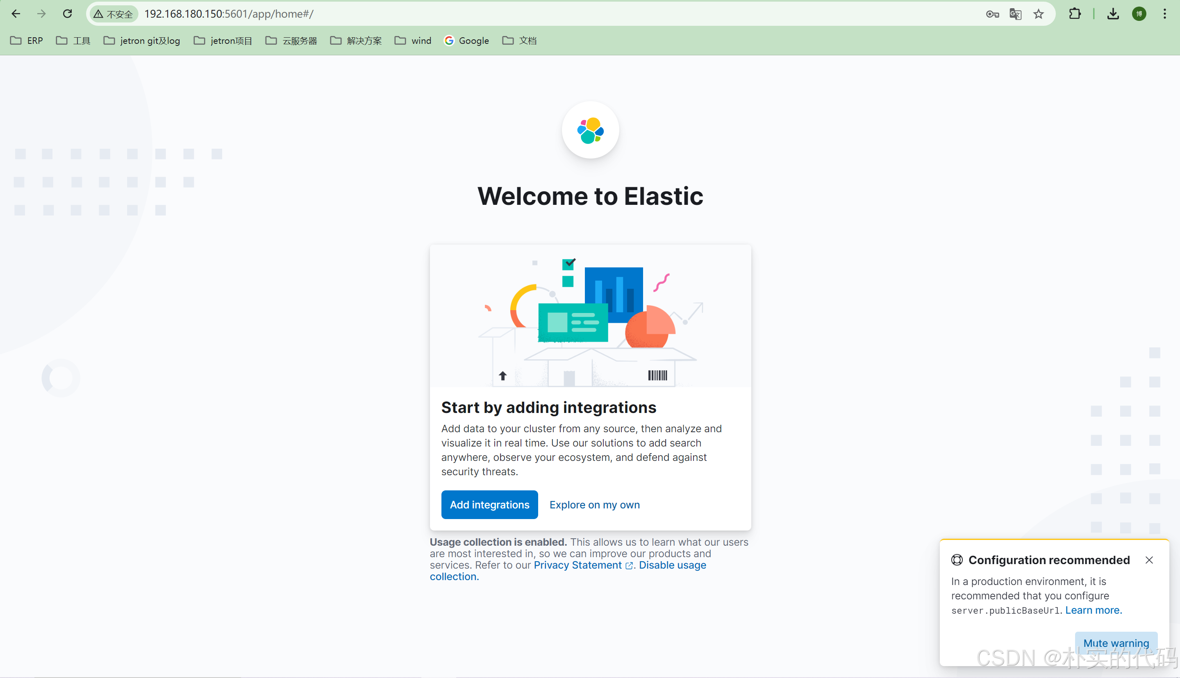The image size is (1180, 678).
Task: Focus the address bar URL
Action: pyautogui.click(x=229, y=14)
